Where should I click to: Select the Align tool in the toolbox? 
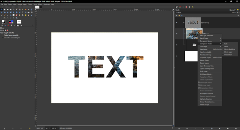pos(4,10)
